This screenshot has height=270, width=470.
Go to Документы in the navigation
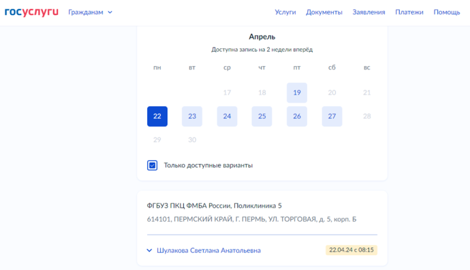pyautogui.click(x=324, y=12)
